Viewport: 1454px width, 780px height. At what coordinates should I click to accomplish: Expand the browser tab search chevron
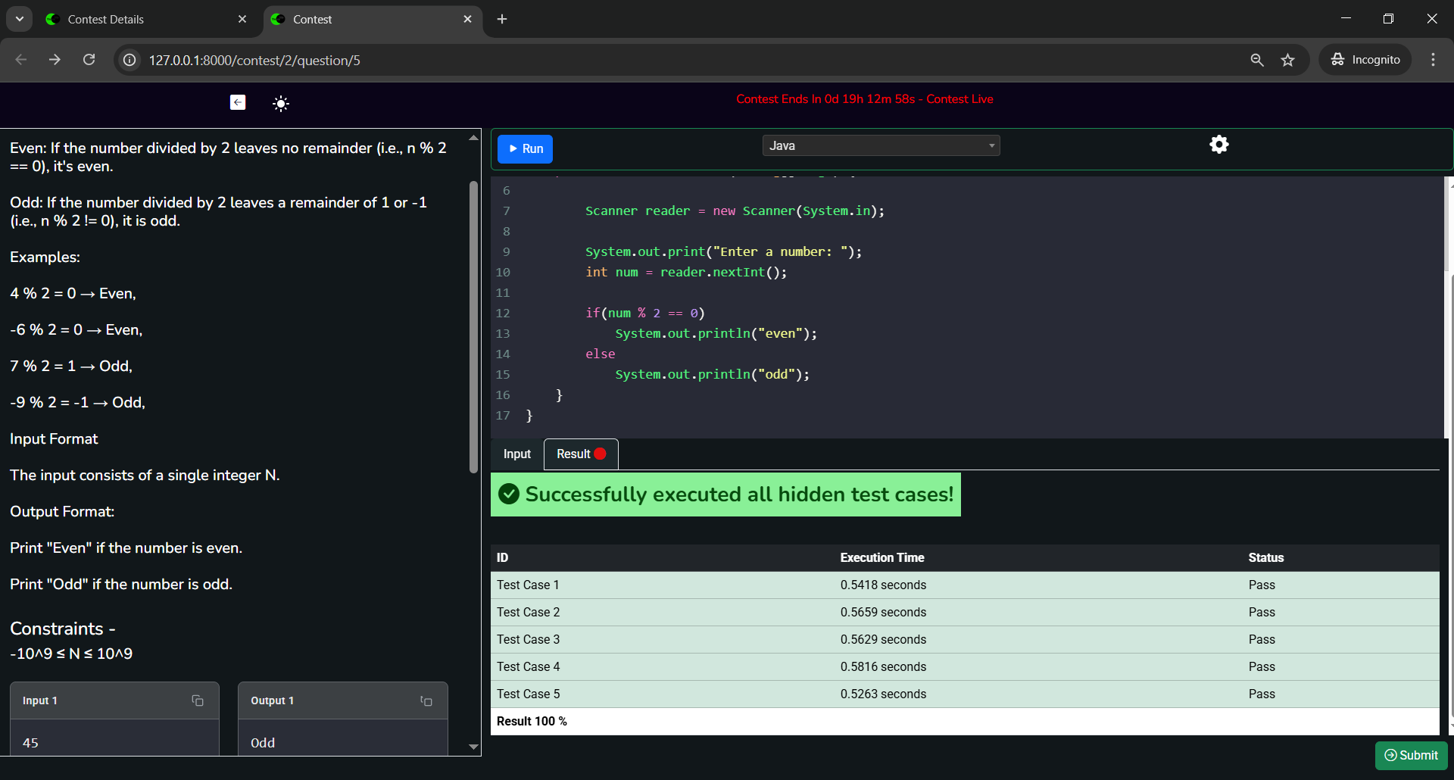tap(20, 19)
